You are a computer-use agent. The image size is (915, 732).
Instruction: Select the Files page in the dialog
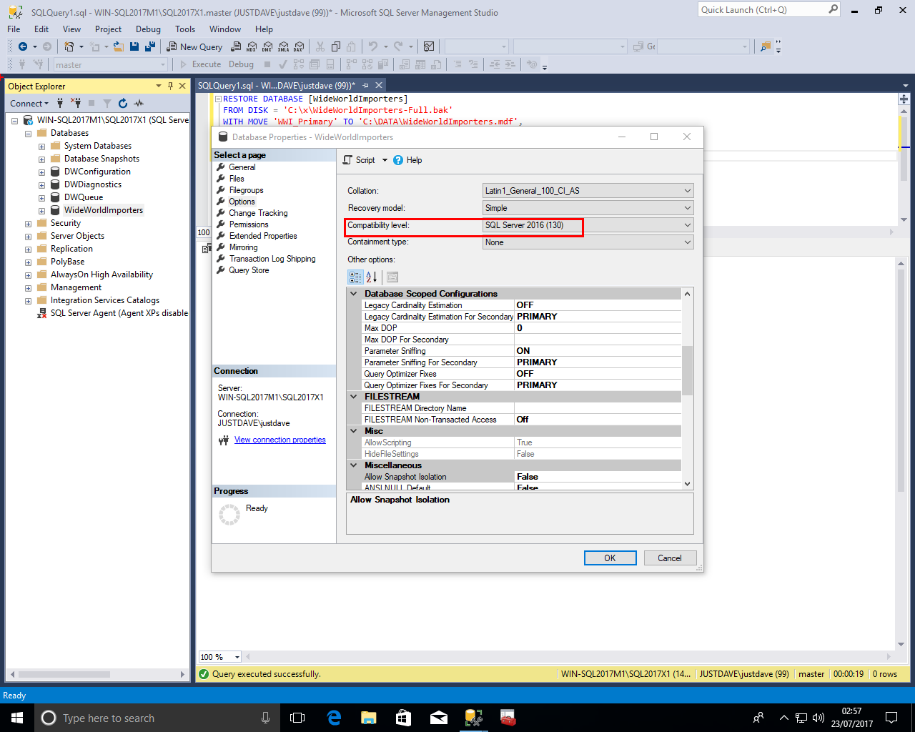click(237, 179)
